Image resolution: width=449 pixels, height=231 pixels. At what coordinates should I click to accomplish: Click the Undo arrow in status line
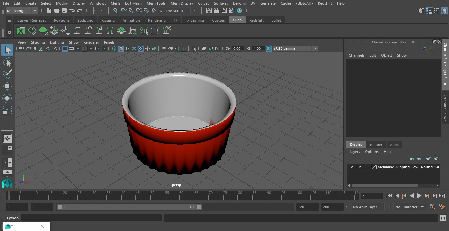coord(72,11)
